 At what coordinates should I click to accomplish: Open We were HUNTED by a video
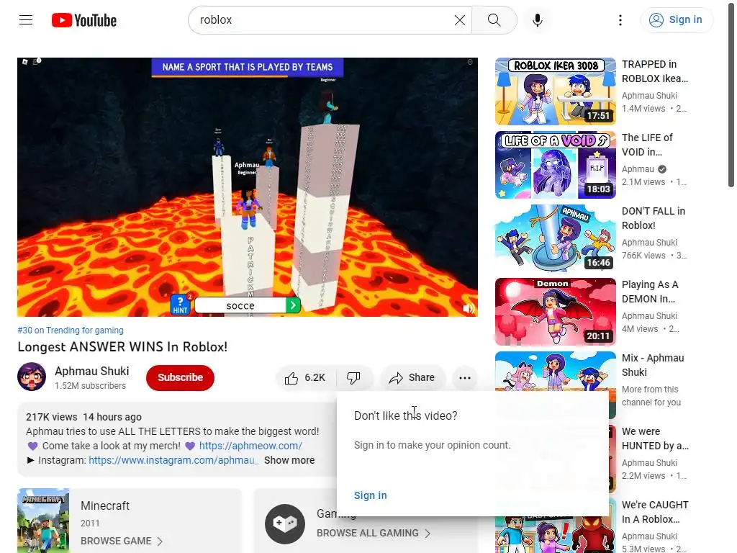click(655, 438)
